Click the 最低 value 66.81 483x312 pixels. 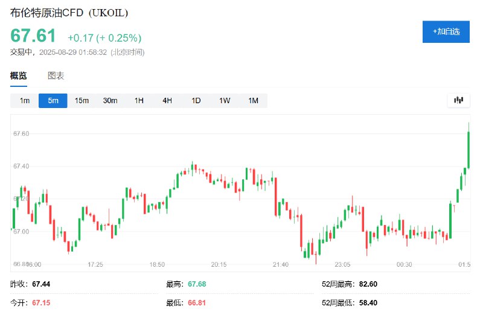point(197,303)
